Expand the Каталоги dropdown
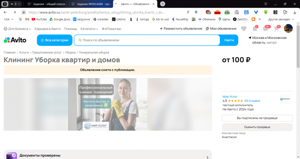Screen dimensions: 300x159 [x=89, y=29]
